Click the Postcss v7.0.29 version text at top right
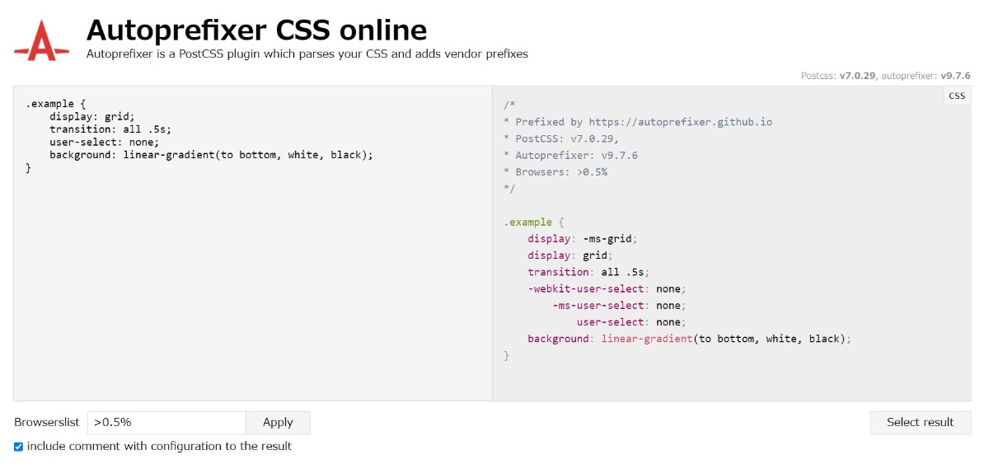The image size is (989, 464). tap(839, 75)
